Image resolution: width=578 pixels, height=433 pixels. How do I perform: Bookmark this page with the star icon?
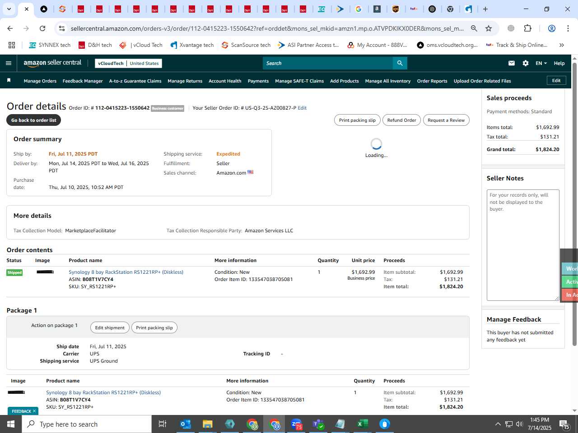point(489,28)
